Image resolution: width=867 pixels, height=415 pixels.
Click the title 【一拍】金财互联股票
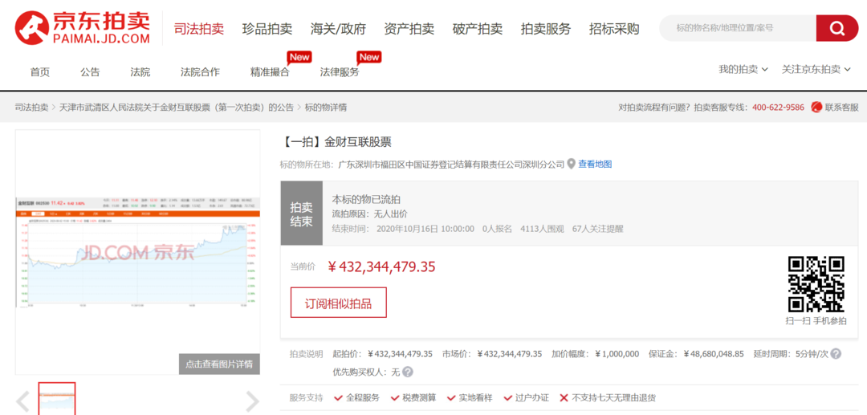(337, 142)
